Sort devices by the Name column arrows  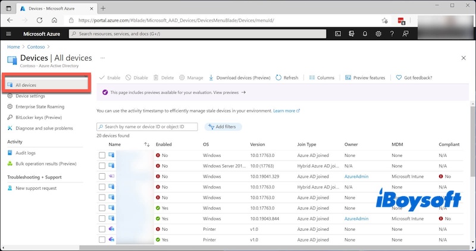pos(147,145)
